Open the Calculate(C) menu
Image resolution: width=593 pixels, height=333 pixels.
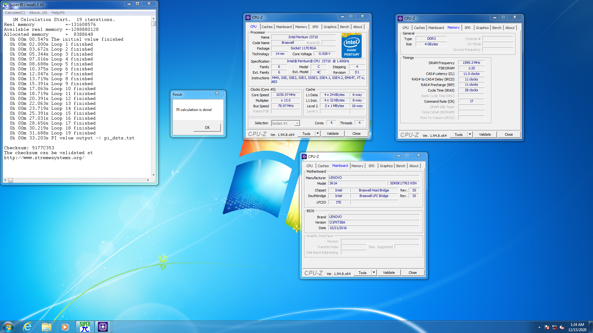[x=15, y=13]
